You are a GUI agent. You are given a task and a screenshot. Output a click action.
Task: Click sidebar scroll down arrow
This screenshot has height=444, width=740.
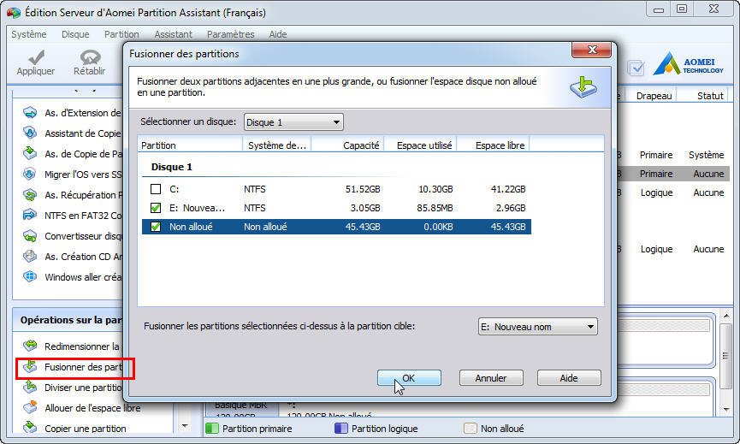tap(185, 425)
